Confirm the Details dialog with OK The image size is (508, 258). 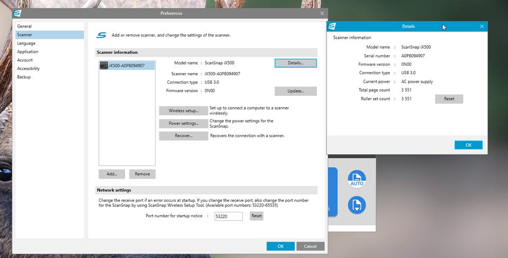point(468,145)
